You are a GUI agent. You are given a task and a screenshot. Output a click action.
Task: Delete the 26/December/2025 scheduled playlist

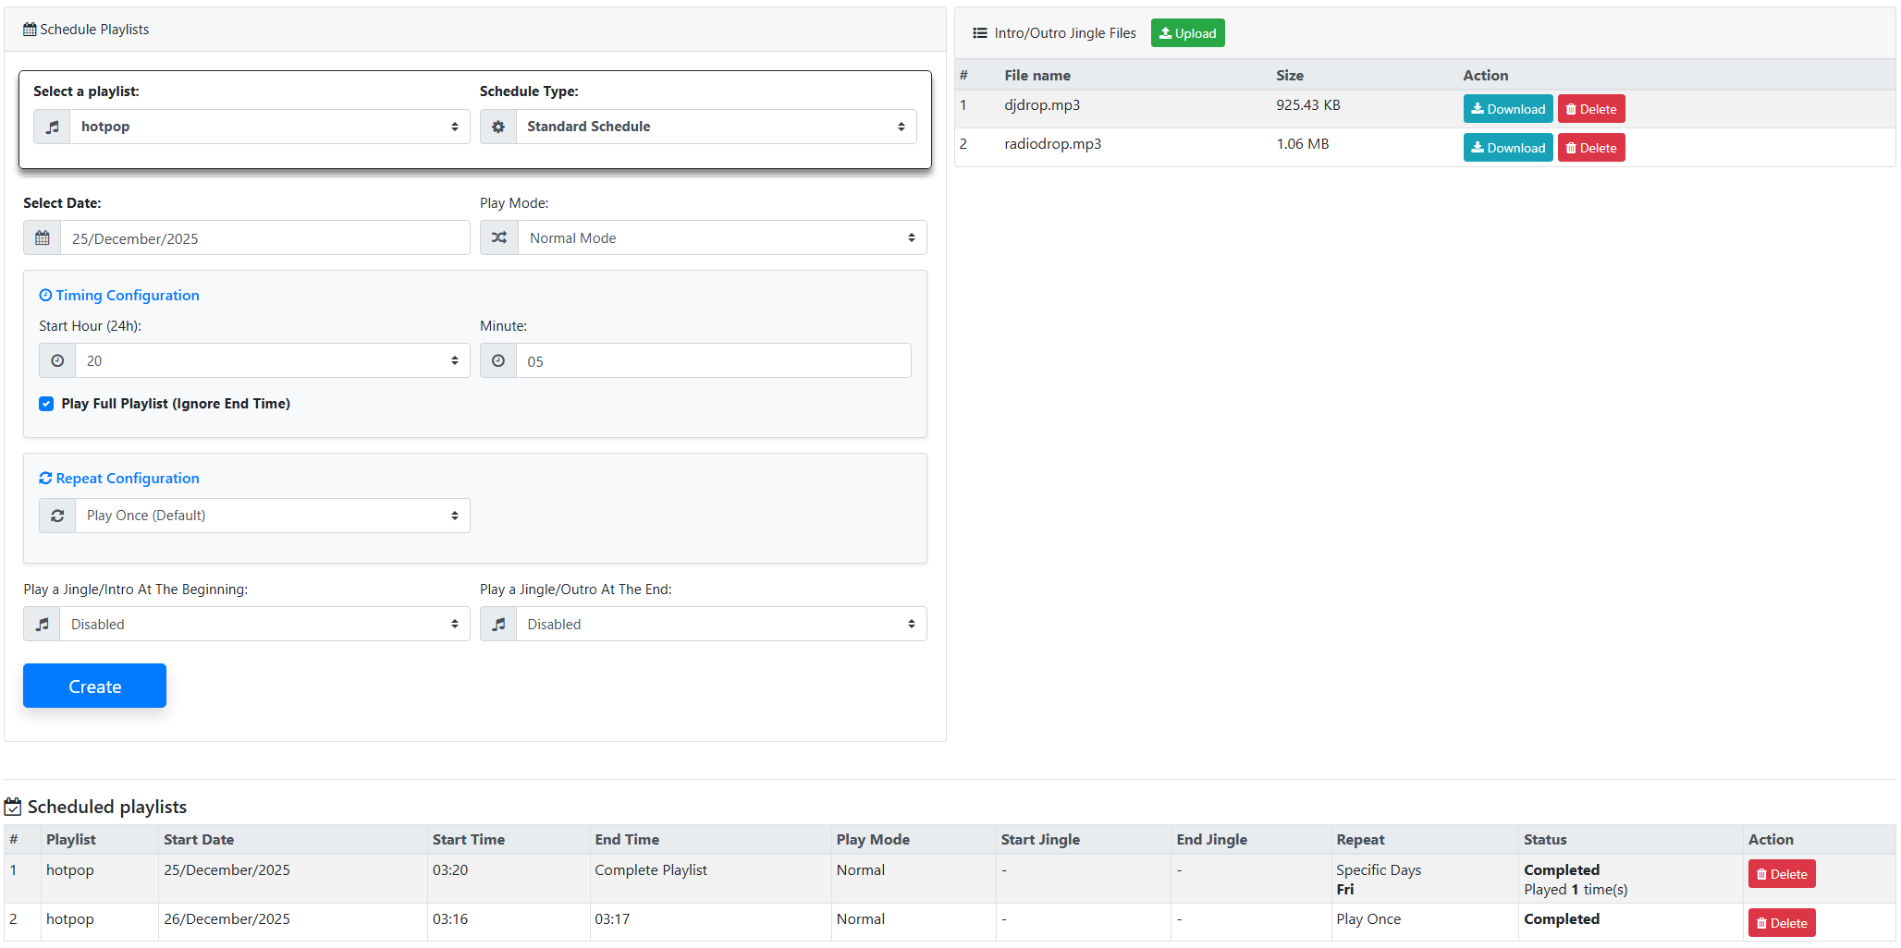1781,923
